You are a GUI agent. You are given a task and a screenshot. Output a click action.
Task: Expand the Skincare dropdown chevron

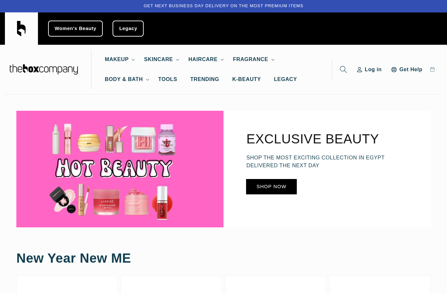(178, 59)
